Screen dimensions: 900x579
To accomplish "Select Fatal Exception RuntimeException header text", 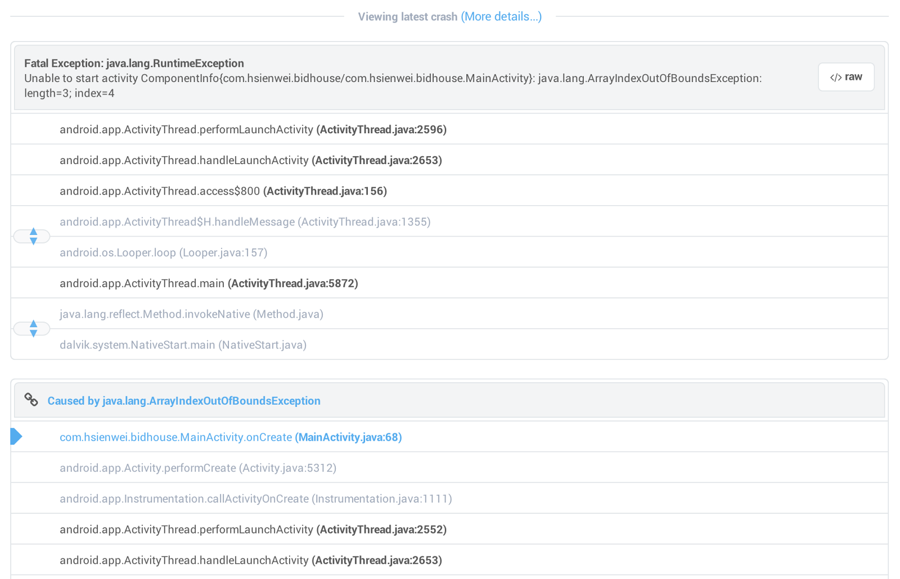I will (x=134, y=64).
